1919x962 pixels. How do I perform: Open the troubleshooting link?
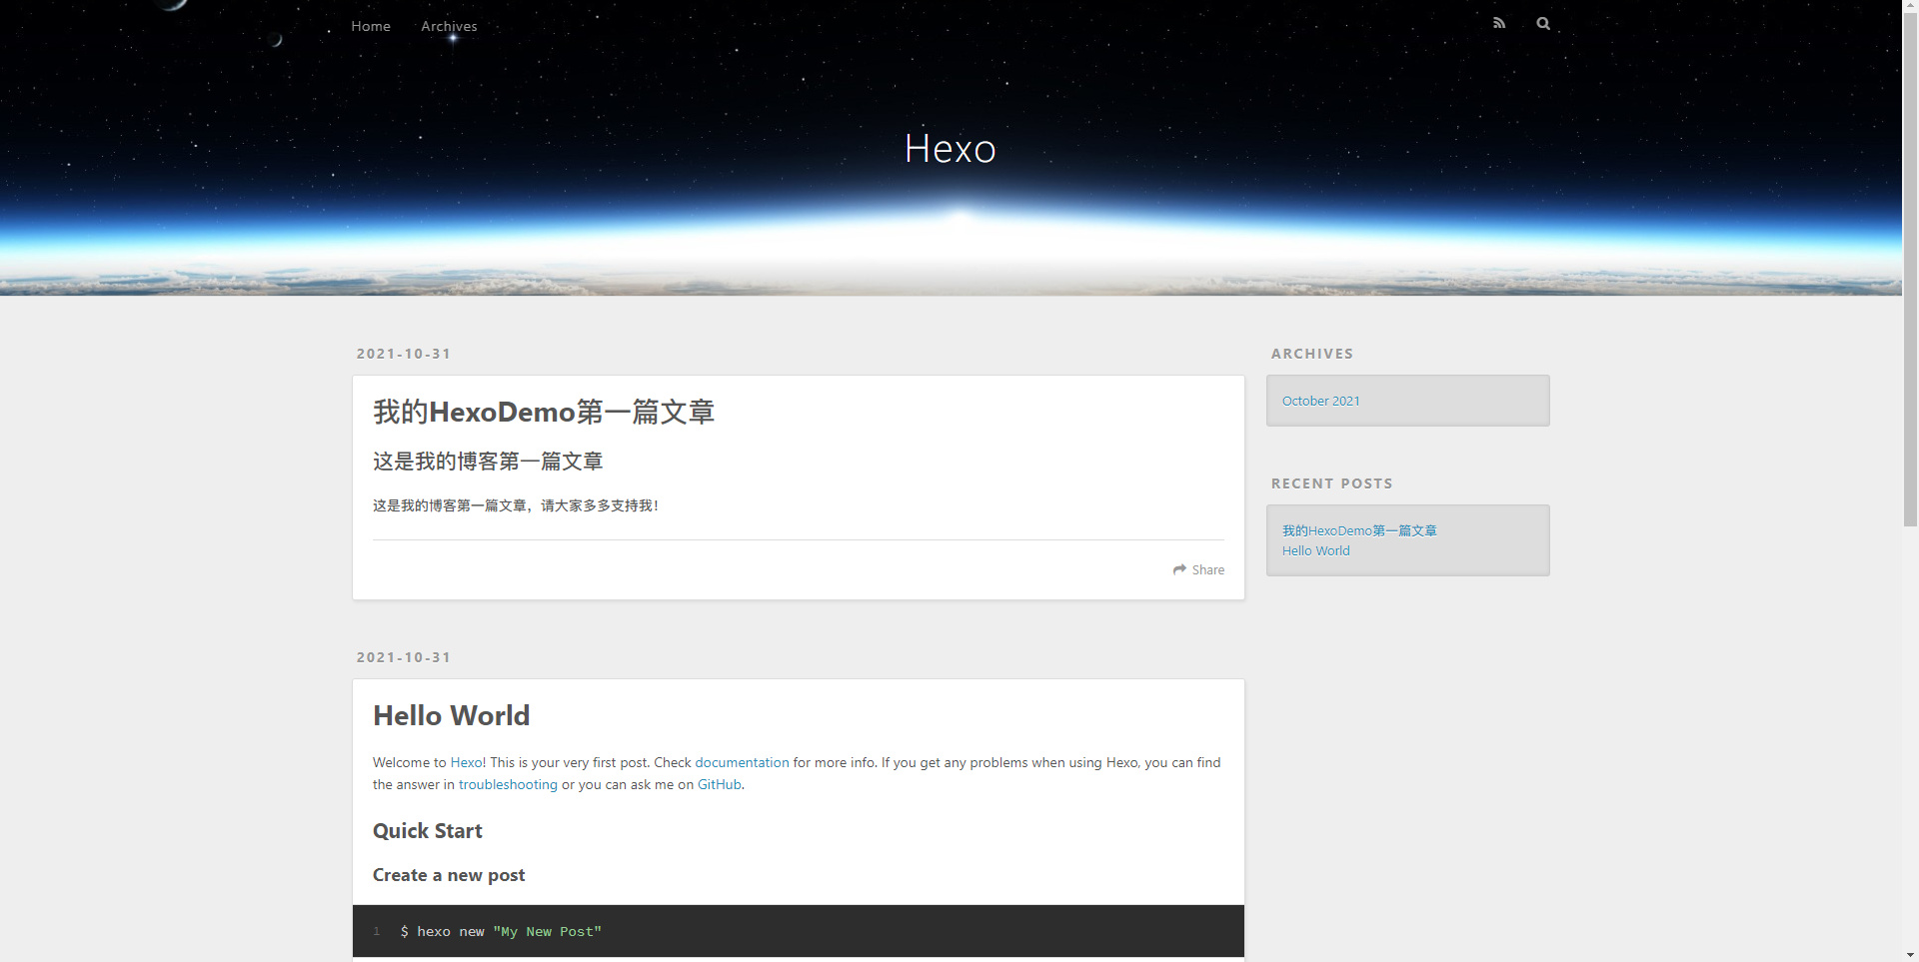point(508,784)
